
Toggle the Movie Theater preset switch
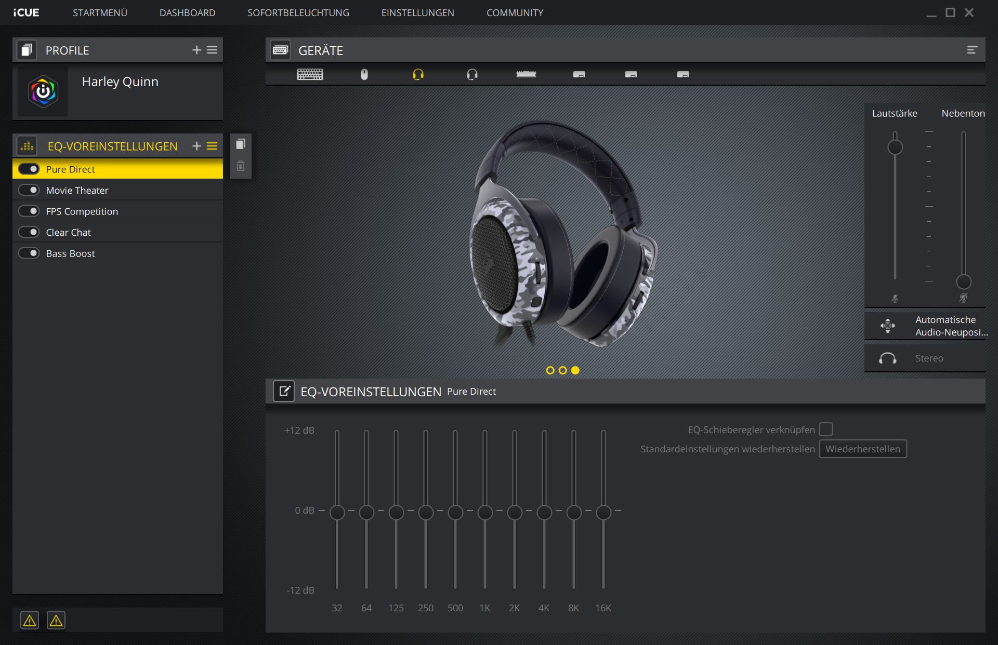coord(29,190)
